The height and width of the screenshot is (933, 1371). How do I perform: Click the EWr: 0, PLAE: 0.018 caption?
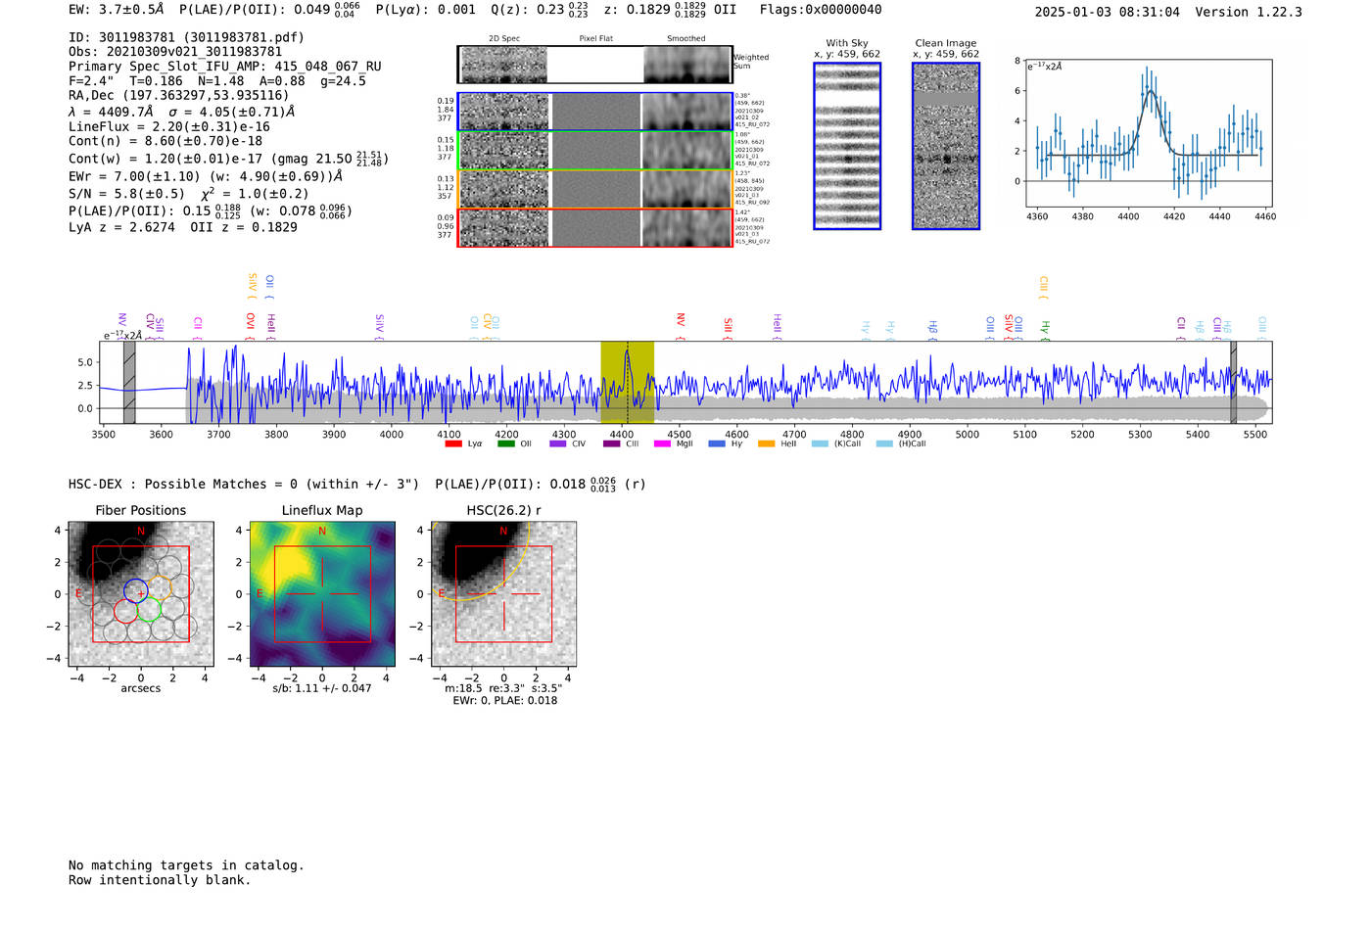pos(504,700)
